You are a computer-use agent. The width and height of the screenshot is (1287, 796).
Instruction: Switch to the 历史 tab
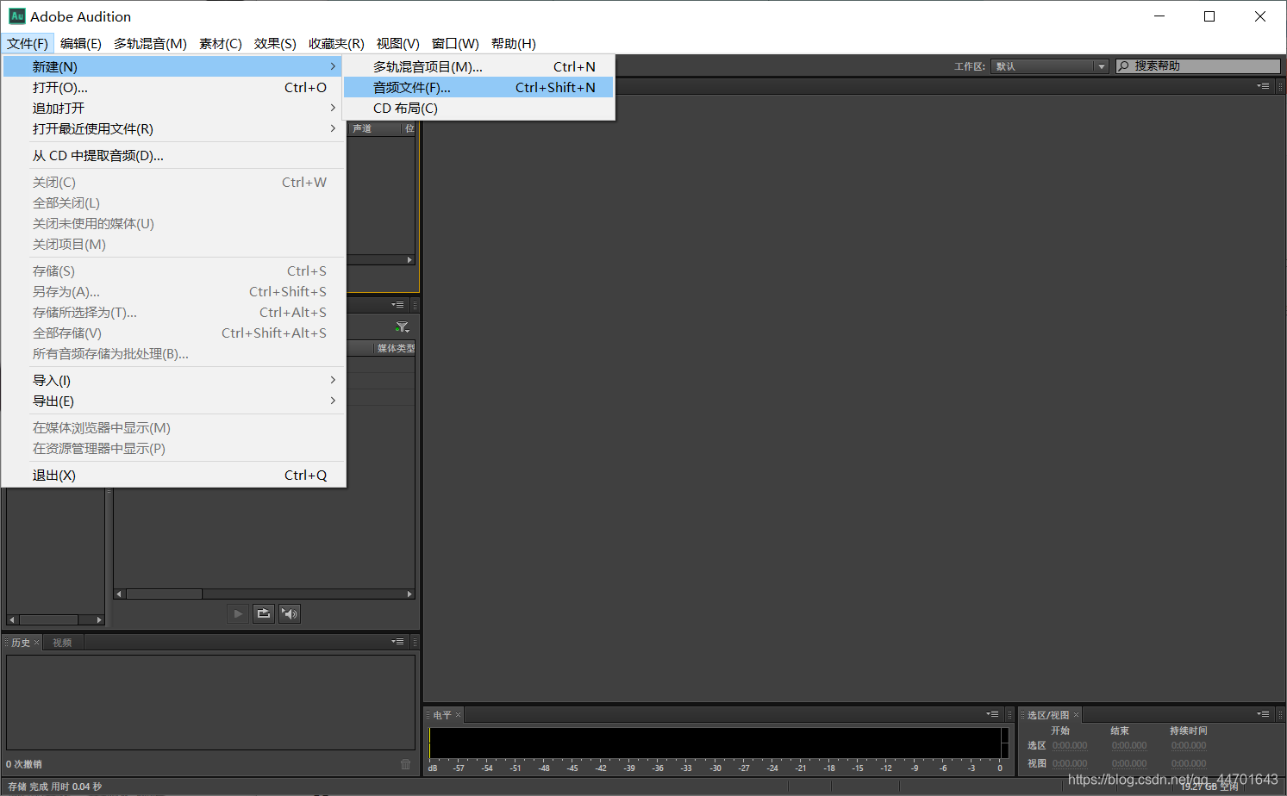point(21,643)
